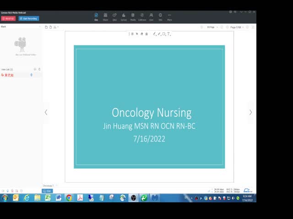Open the Windows Start button
Viewport: 293px width, 219px height.
(5, 198)
